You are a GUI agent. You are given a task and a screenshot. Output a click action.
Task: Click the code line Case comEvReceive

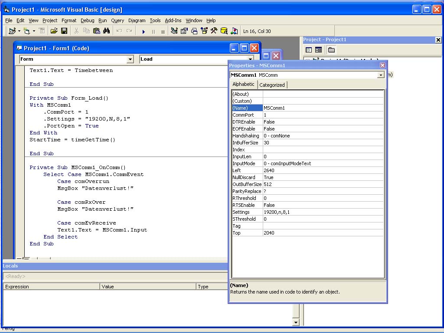[x=87, y=223]
